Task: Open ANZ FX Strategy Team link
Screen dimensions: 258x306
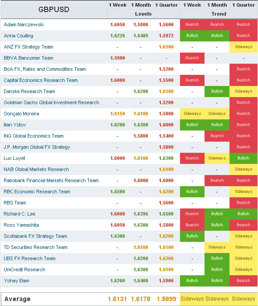Action: 29,47
